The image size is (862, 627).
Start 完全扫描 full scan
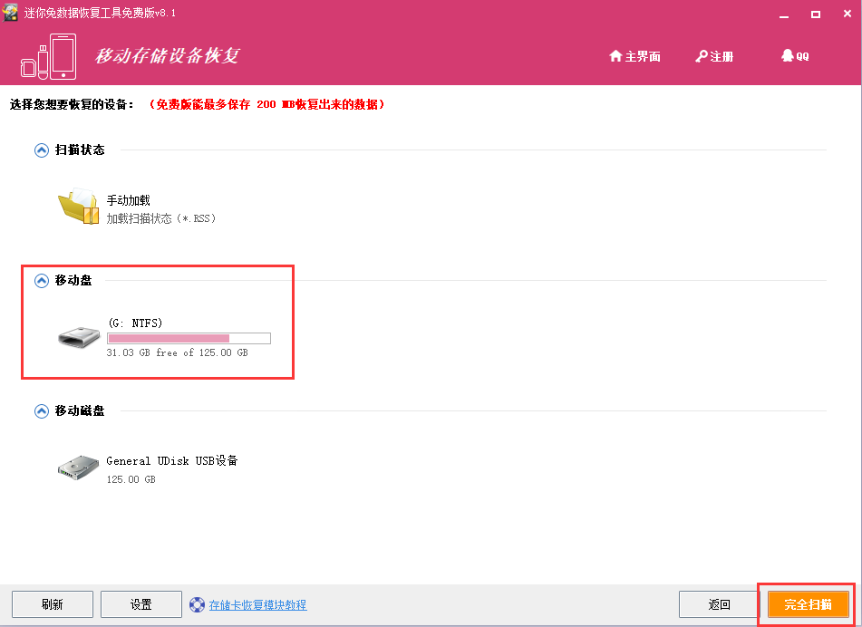click(x=809, y=604)
